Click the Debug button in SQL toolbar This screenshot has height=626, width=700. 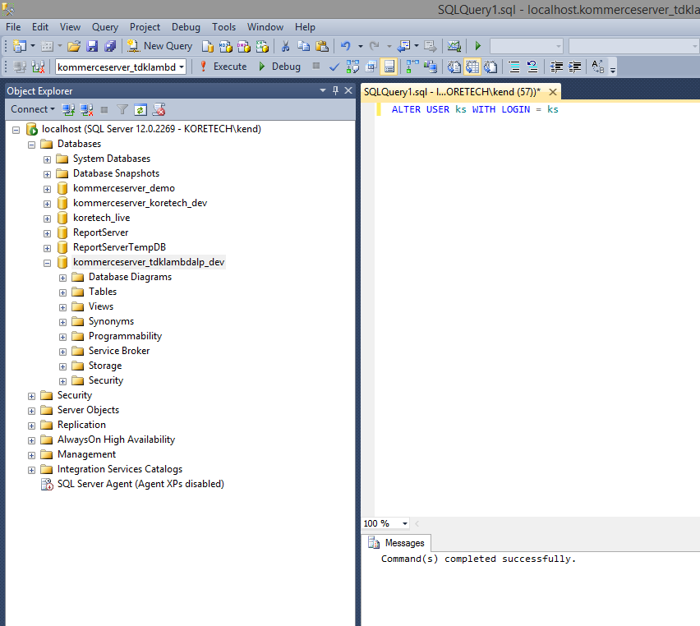(x=280, y=67)
